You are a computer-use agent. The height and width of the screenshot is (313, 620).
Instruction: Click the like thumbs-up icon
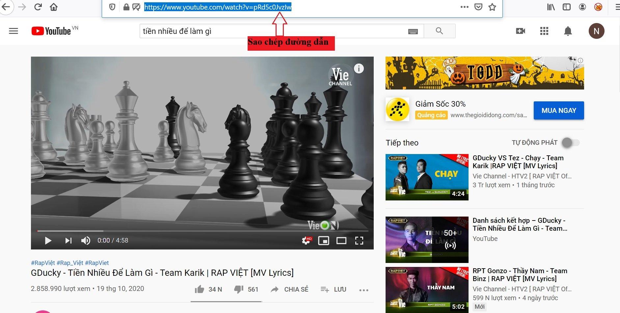[x=200, y=289]
